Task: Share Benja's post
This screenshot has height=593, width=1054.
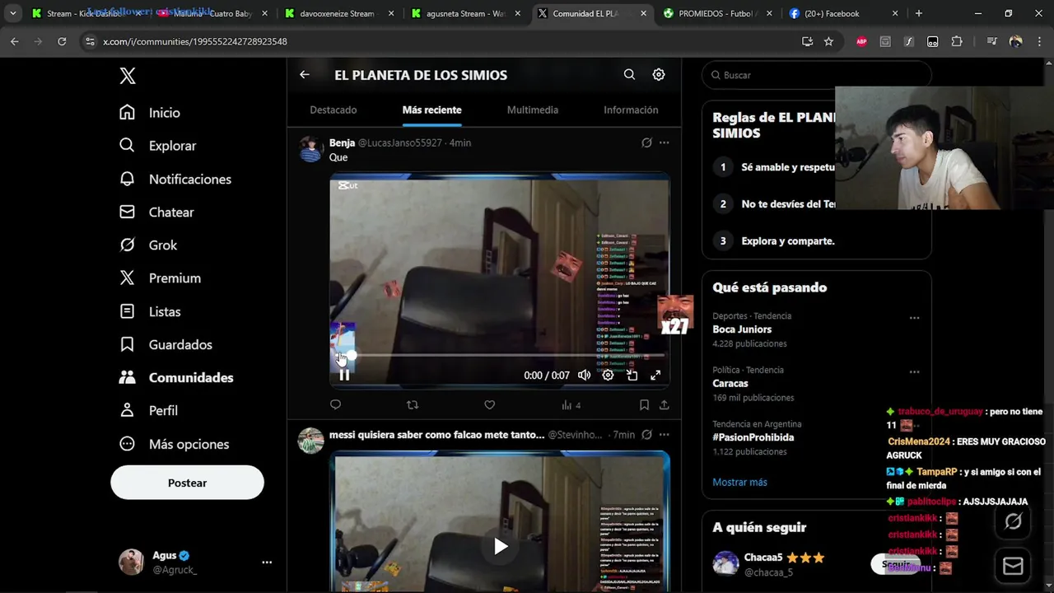Action: [x=664, y=404]
